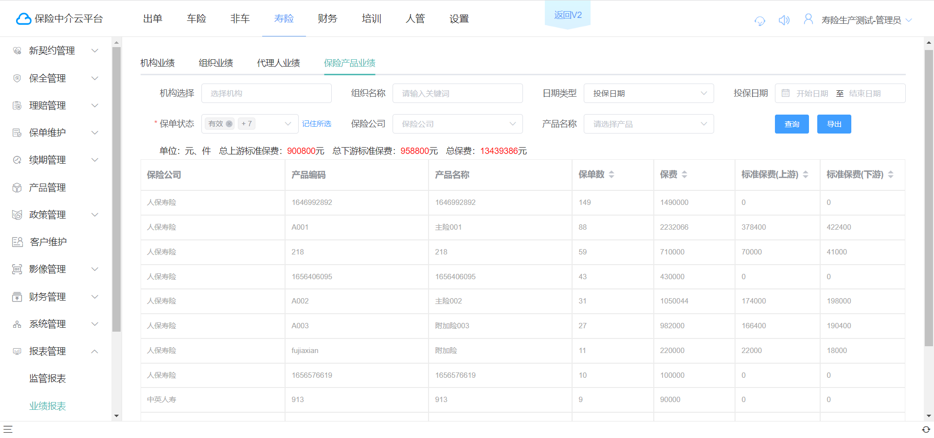This screenshot has height=438, width=934.
Task: Switch to the 组织业绩 tab
Action: (x=216, y=63)
